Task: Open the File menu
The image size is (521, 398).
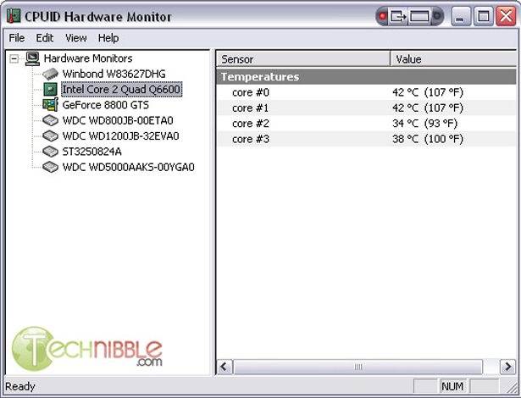Action: pyautogui.click(x=17, y=38)
